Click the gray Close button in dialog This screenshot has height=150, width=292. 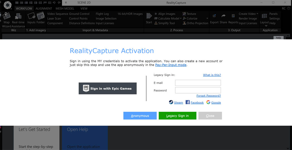[x=210, y=116]
